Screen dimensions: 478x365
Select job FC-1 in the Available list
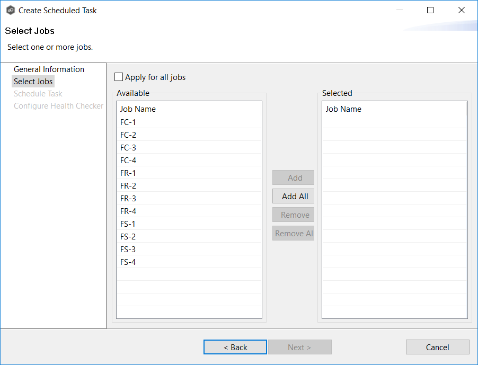pos(128,122)
